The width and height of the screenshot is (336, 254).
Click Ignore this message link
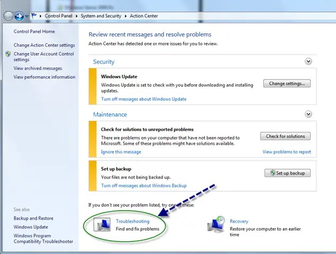pos(121,152)
